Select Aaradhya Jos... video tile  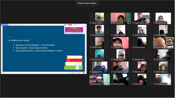click(x=163, y=80)
